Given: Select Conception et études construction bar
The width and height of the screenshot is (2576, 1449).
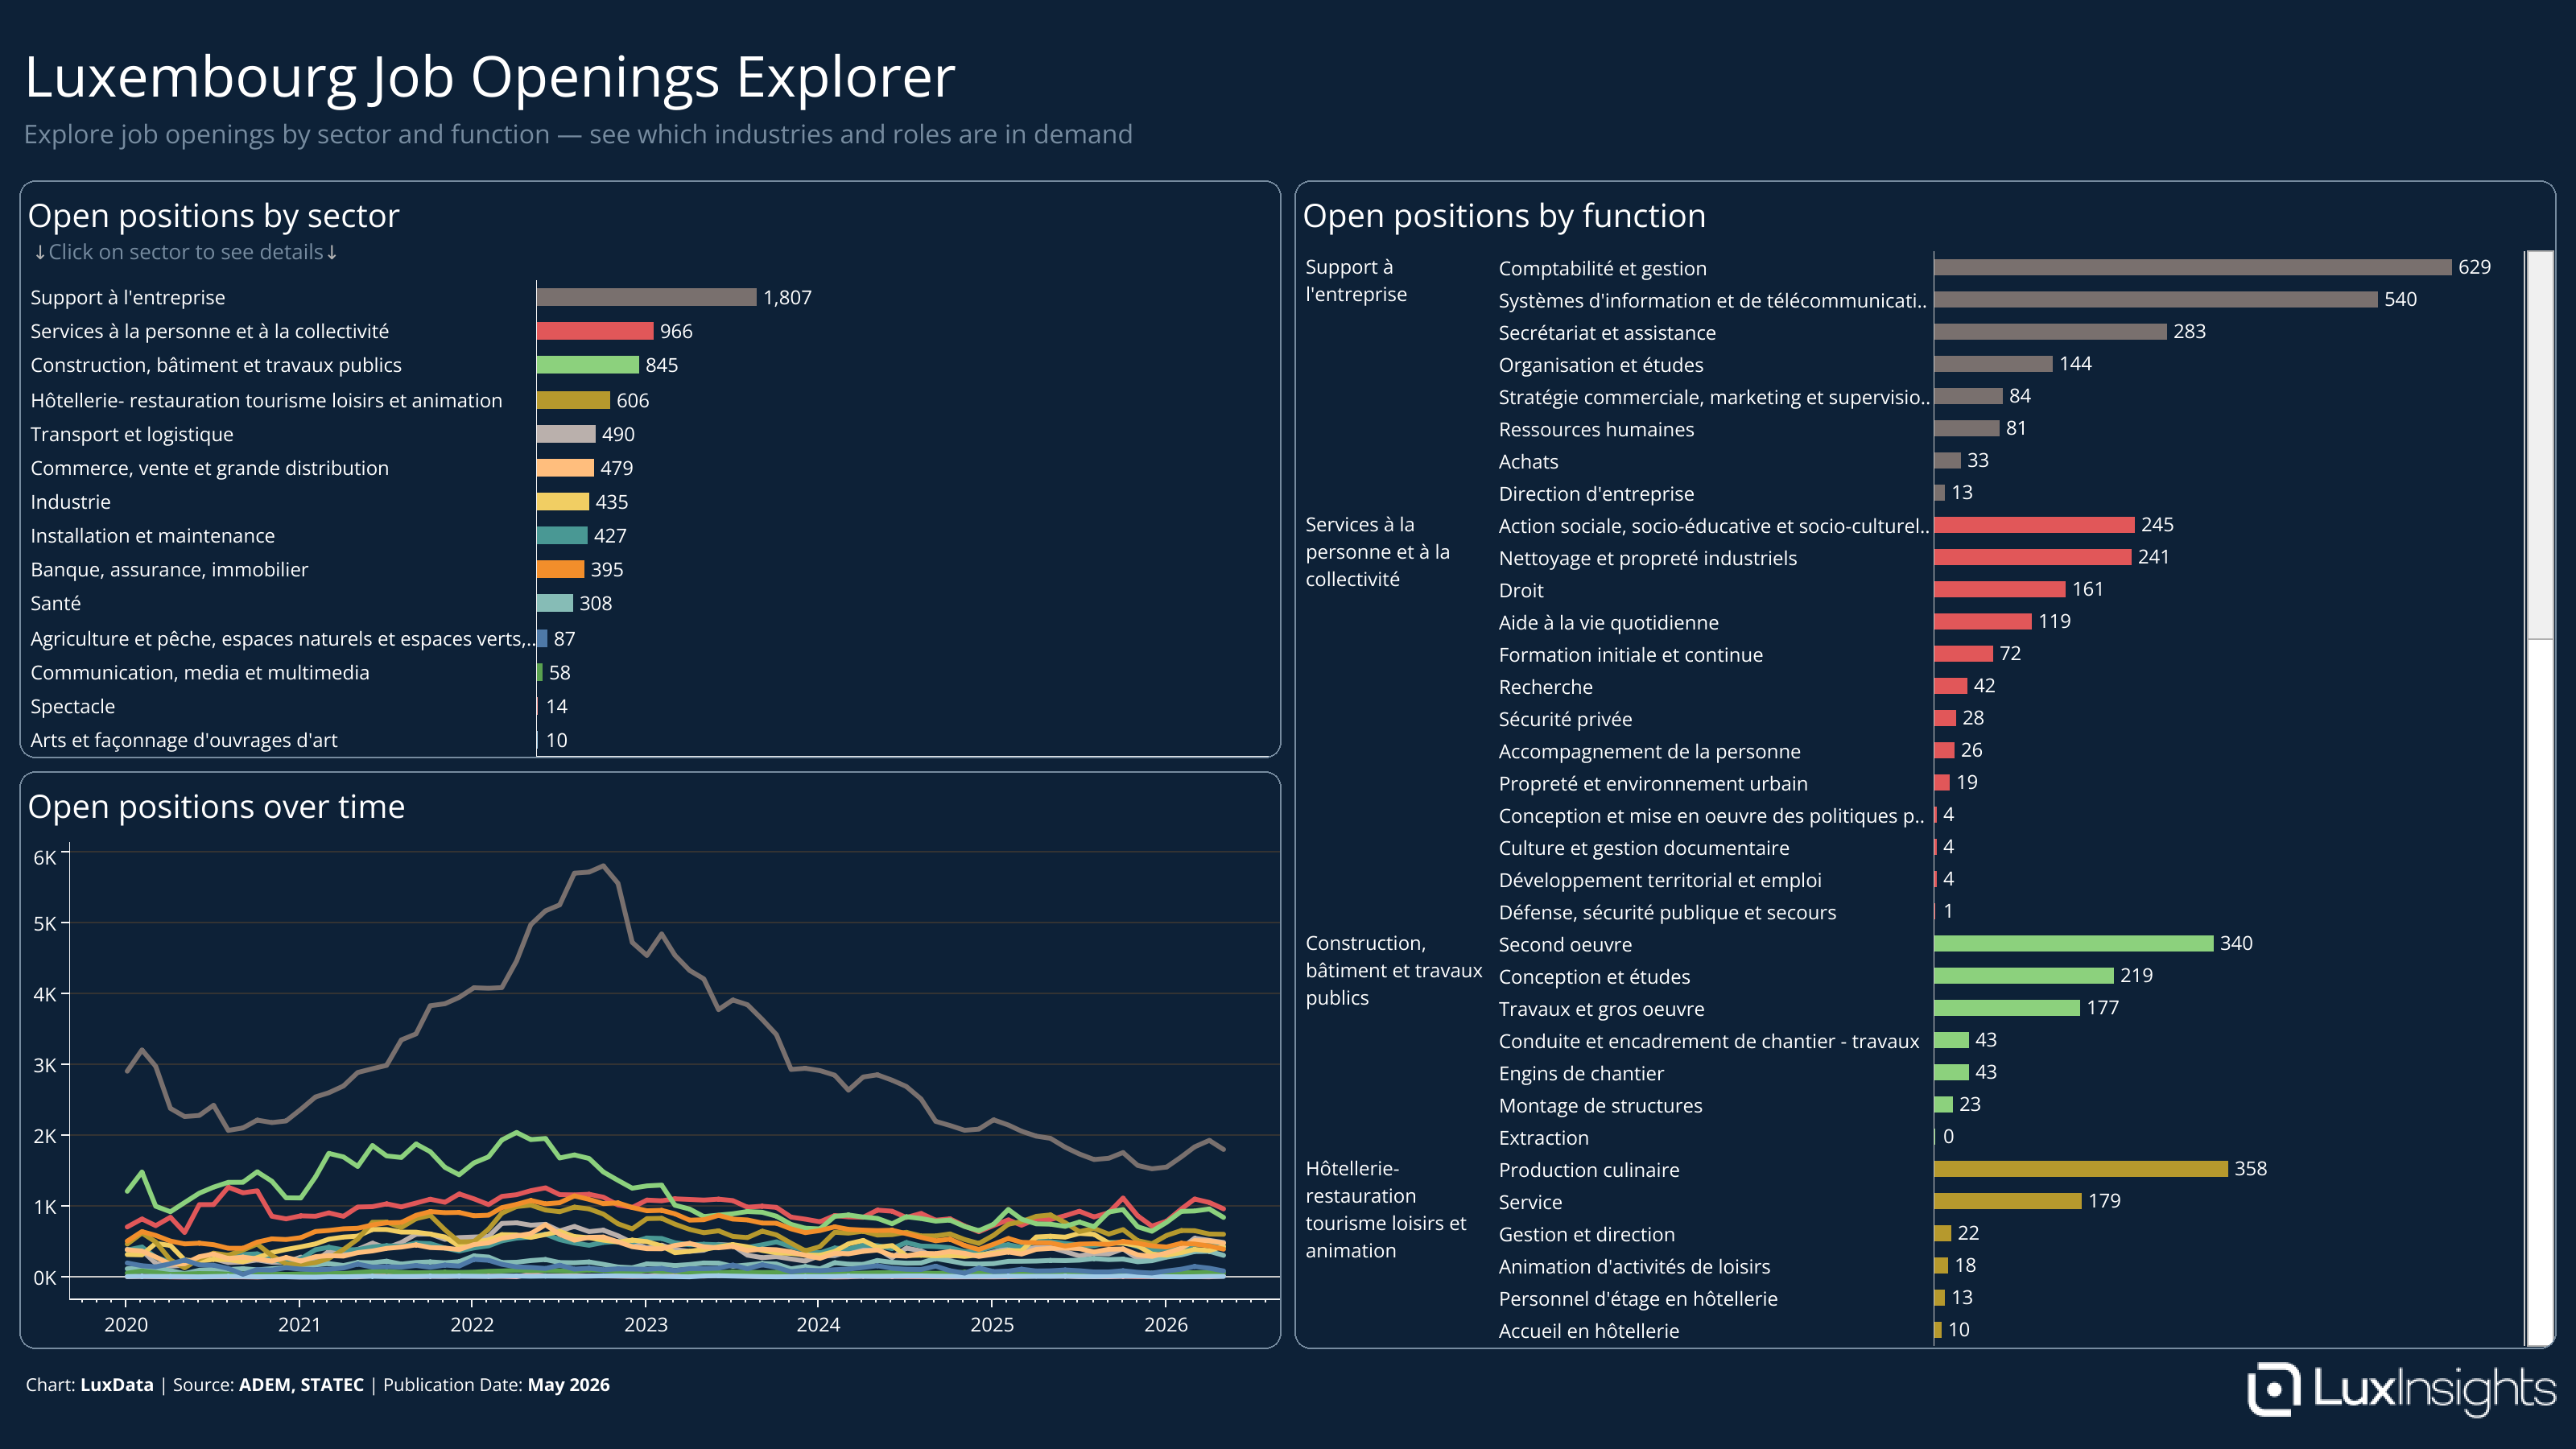Looking at the screenshot, I should (x=2023, y=976).
